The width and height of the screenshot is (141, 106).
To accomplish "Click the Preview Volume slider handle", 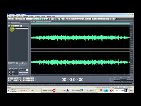I will (23, 63).
